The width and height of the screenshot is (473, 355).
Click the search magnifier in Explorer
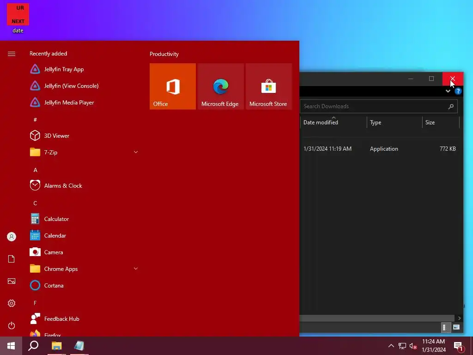point(451,106)
